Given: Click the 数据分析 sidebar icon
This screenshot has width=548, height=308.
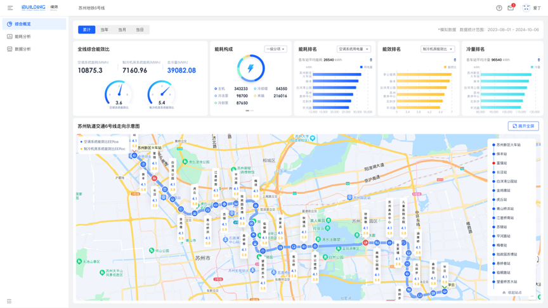Looking at the screenshot, I should click(10, 49).
